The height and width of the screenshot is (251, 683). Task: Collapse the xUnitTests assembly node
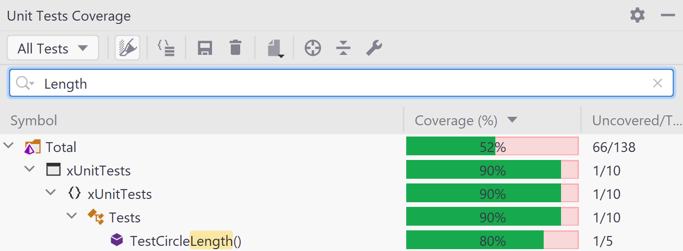[30, 169]
